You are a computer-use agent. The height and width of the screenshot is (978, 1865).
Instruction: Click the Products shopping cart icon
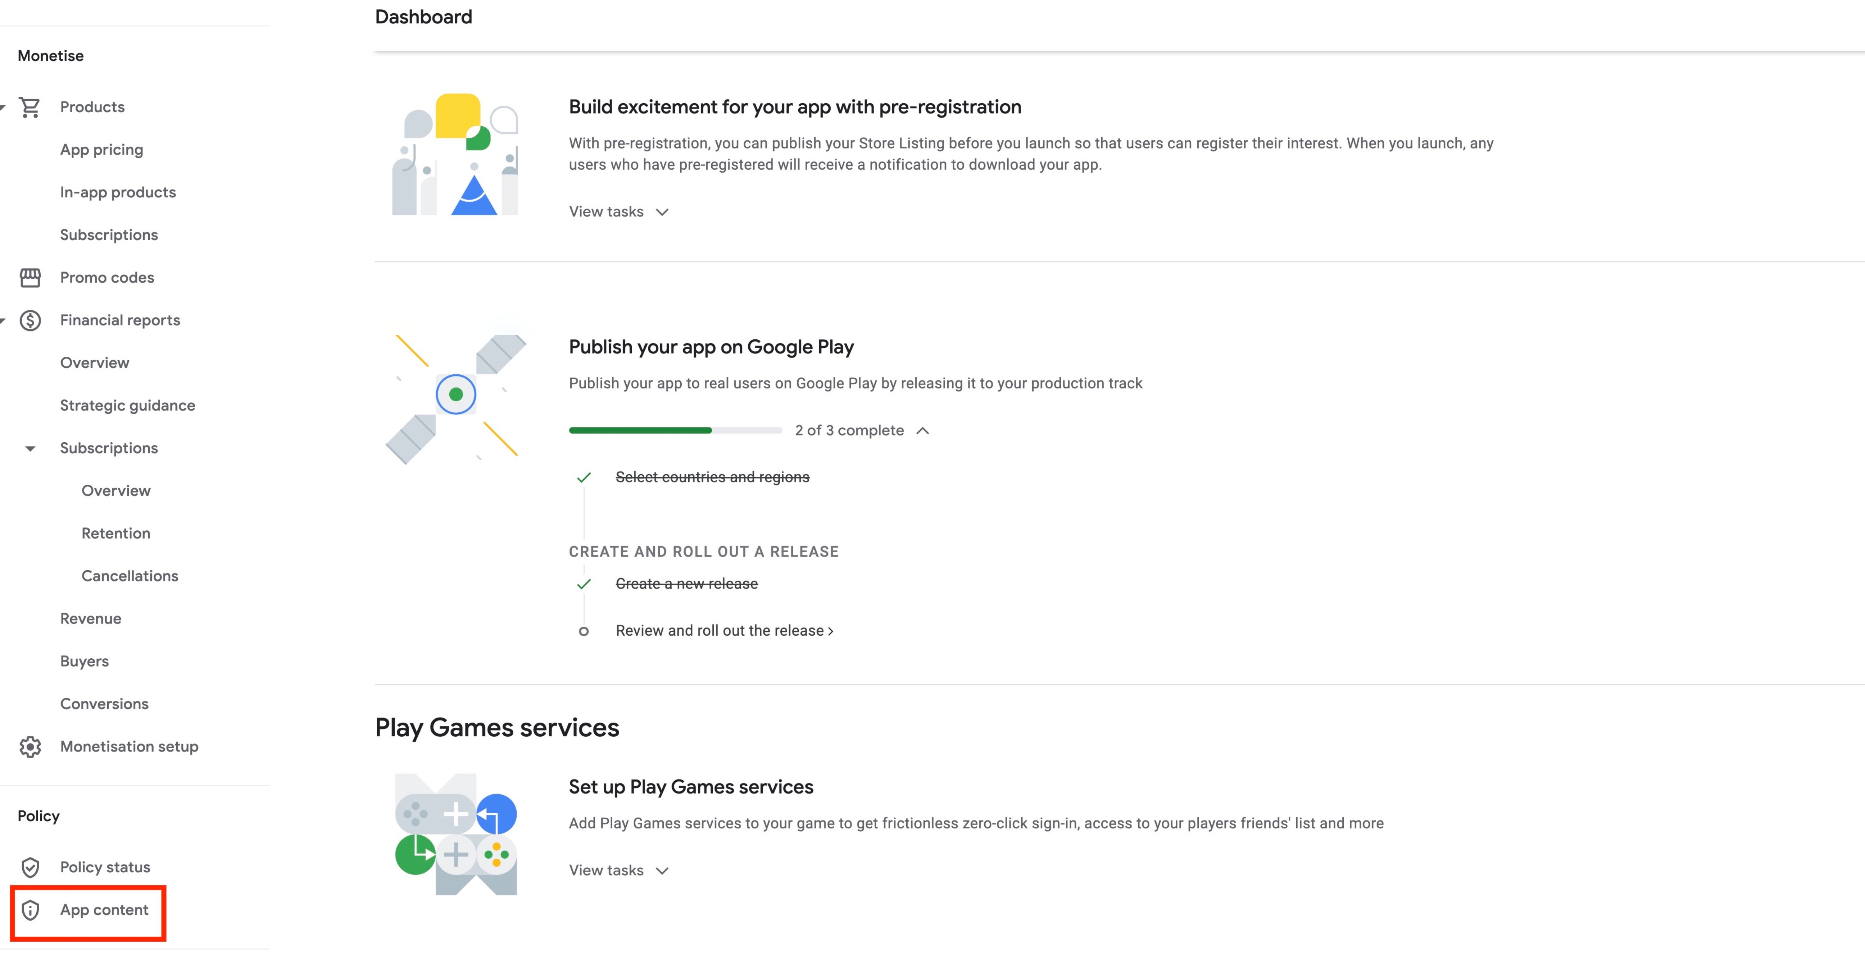(x=30, y=107)
